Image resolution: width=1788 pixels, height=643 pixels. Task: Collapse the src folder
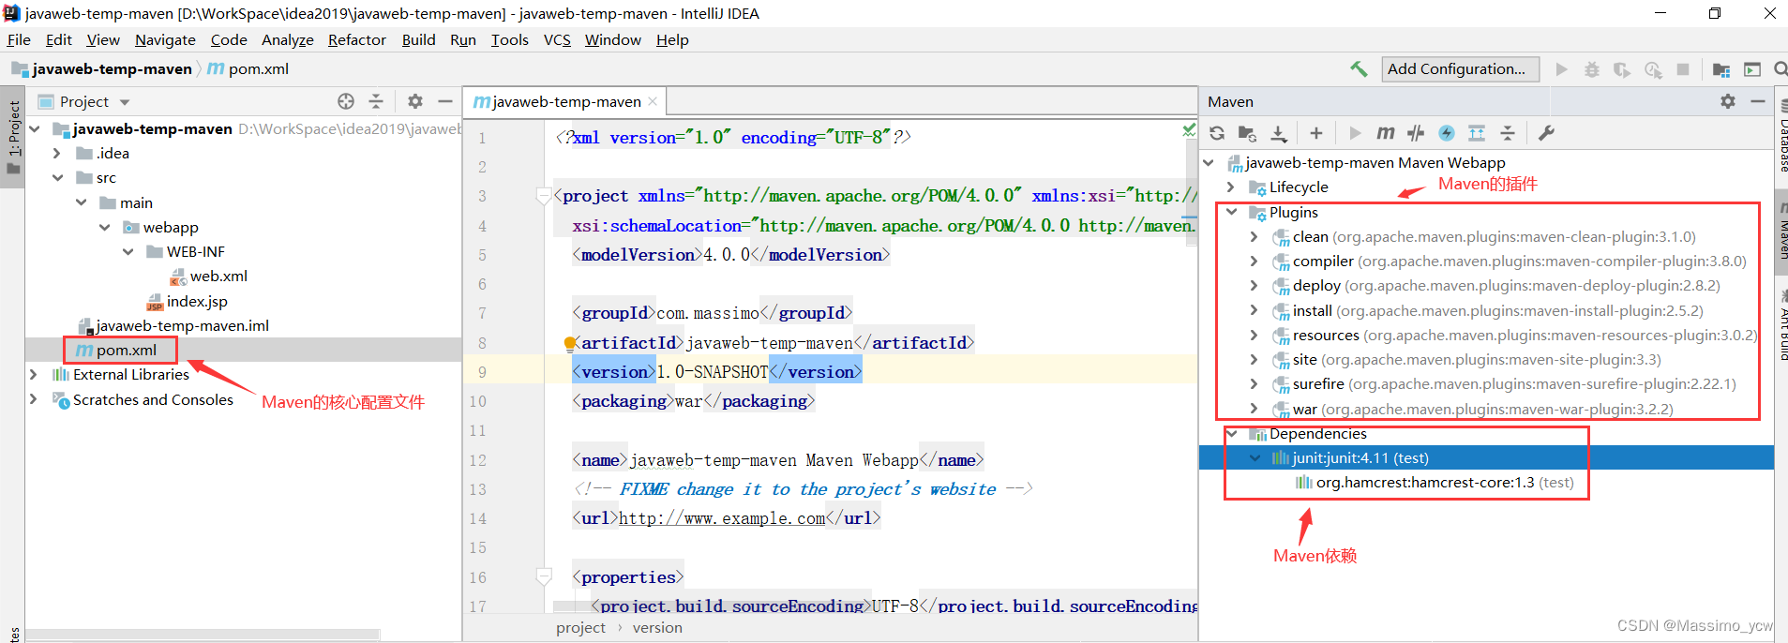(x=57, y=178)
